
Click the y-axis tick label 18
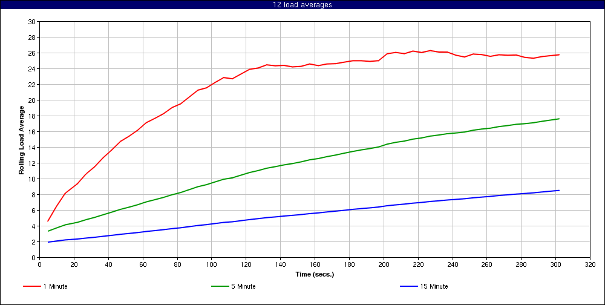pos(32,116)
